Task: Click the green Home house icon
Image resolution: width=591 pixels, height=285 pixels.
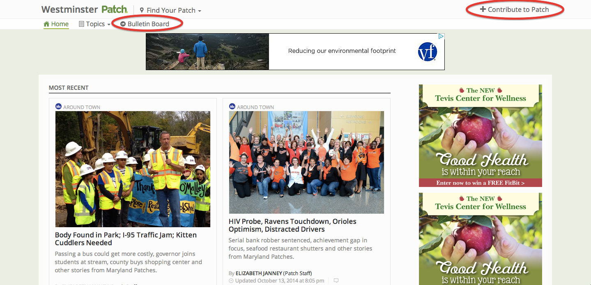Action: click(x=46, y=24)
